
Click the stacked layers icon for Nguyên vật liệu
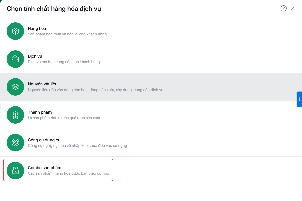[15, 87]
